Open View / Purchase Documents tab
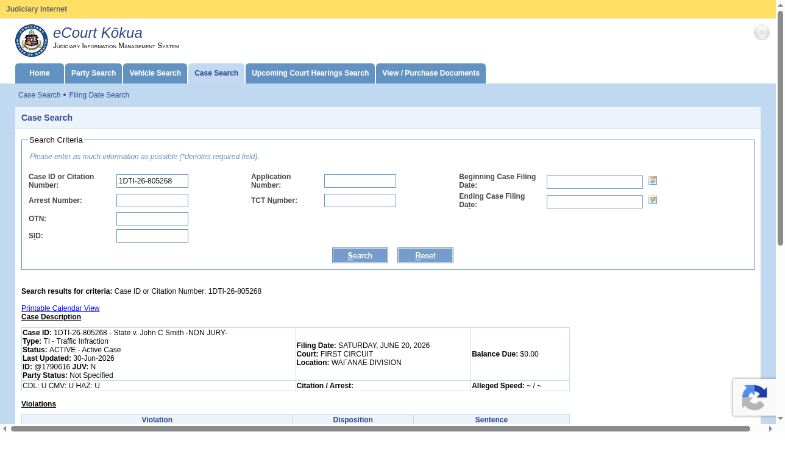Image resolution: width=785 pixels, height=465 pixels. coord(431,73)
